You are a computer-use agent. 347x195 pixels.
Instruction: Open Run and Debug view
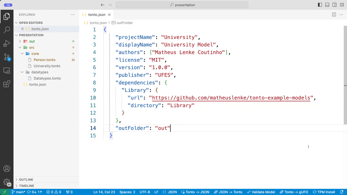[7, 43]
